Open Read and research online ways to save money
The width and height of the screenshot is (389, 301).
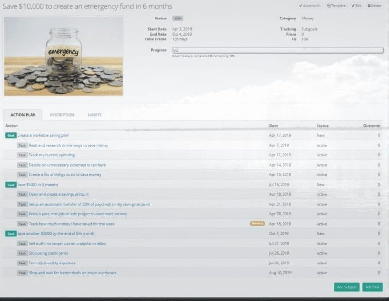[x=69, y=145]
